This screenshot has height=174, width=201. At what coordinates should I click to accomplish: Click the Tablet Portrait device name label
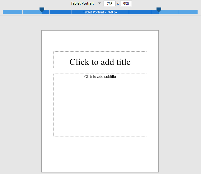(x=82, y=3)
